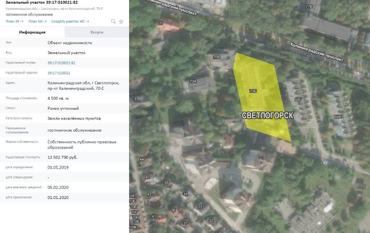This screenshot has height=233, width=370.
Task: Click building 70В on the map
Action: 217,57
